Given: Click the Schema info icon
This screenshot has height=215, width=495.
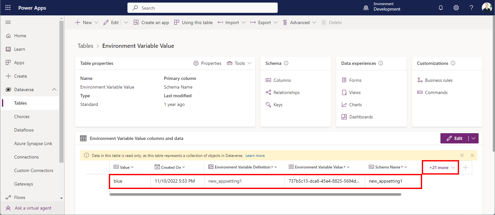Looking at the screenshot, I should [286, 63].
